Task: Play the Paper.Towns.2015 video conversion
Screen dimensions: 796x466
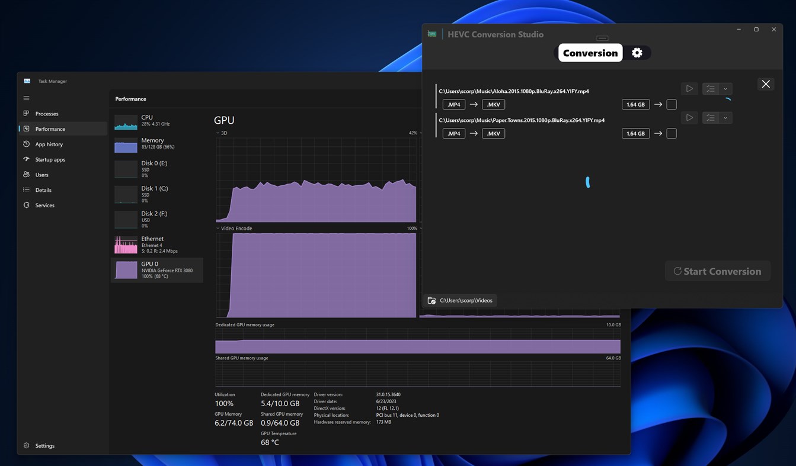Action: pyautogui.click(x=689, y=118)
